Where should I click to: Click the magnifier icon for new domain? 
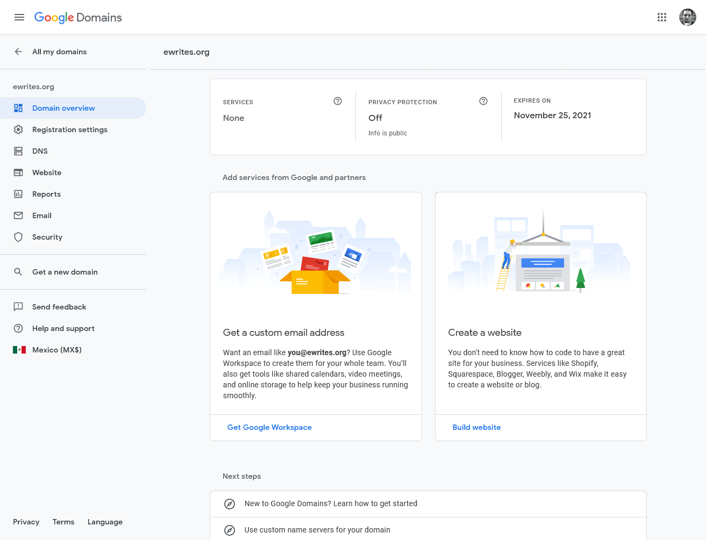[18, 272]
